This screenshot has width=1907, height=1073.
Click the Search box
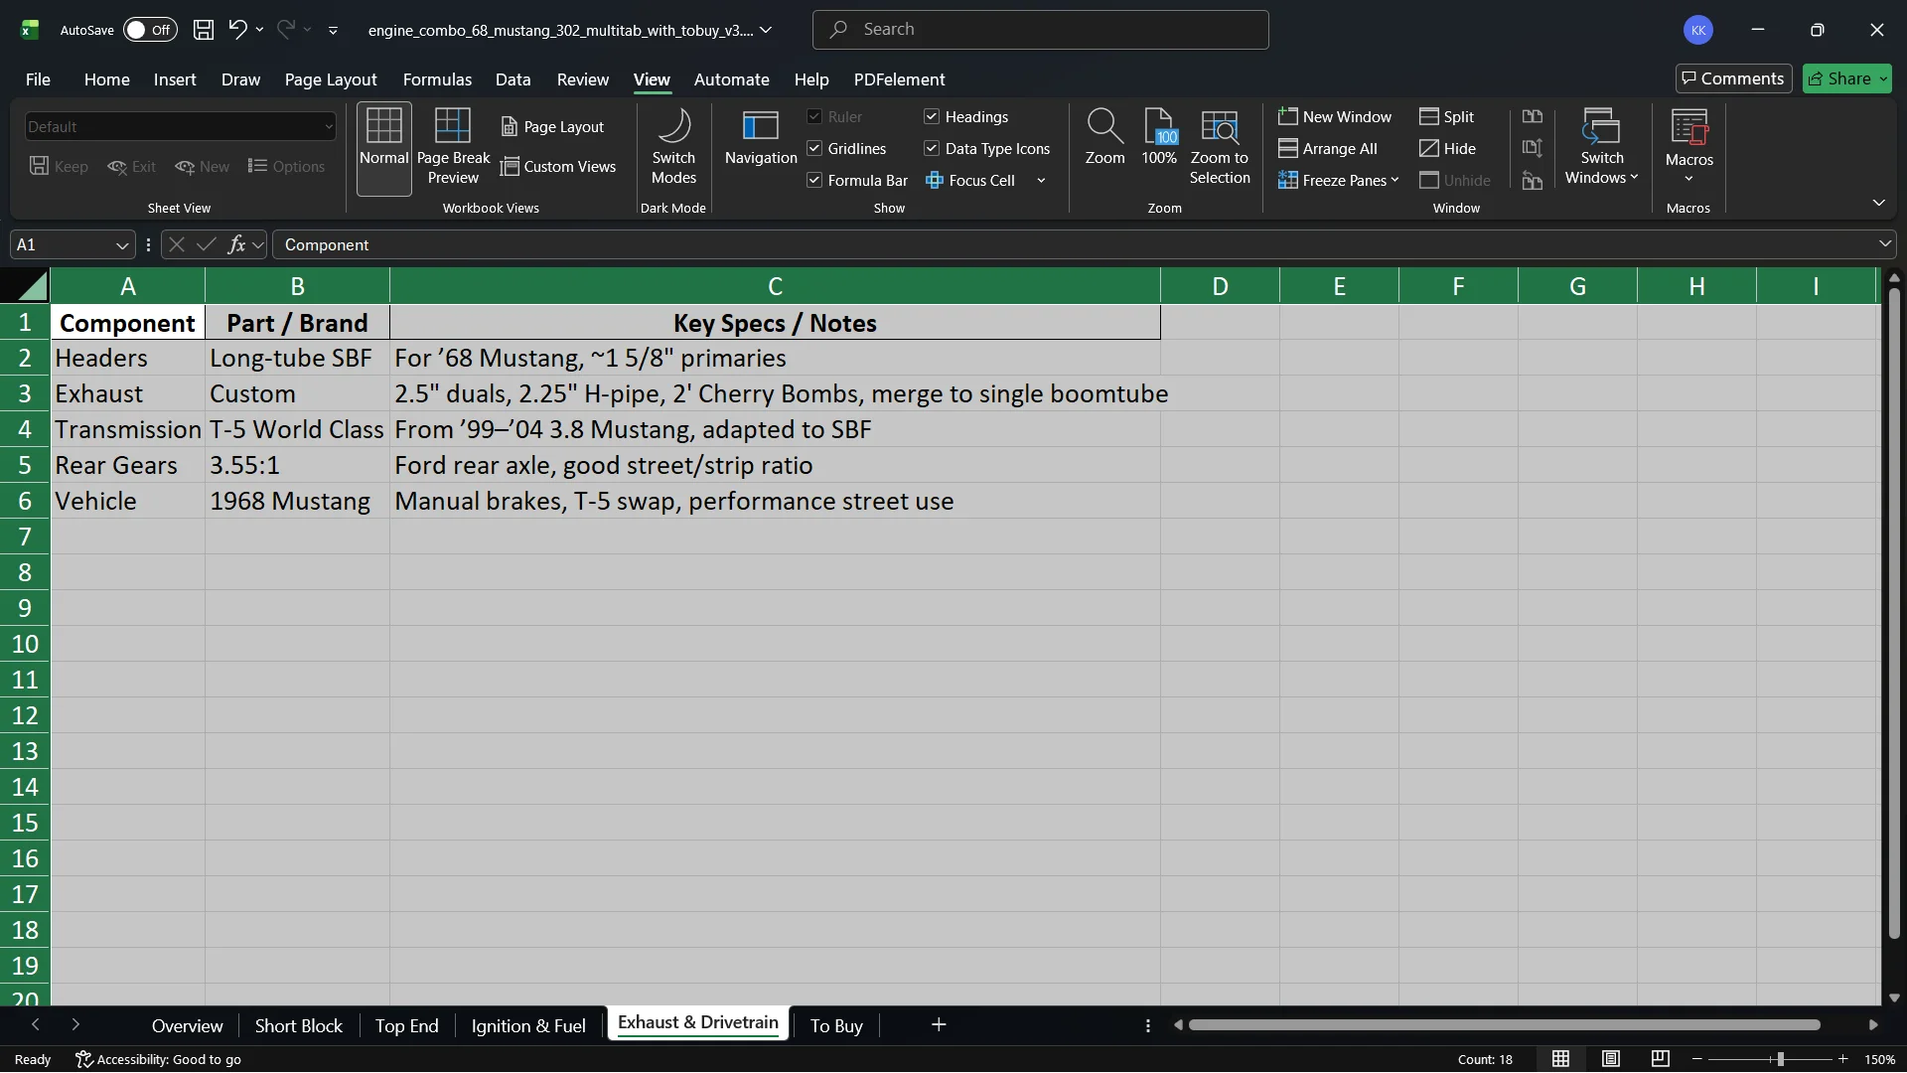[1040, 30]
